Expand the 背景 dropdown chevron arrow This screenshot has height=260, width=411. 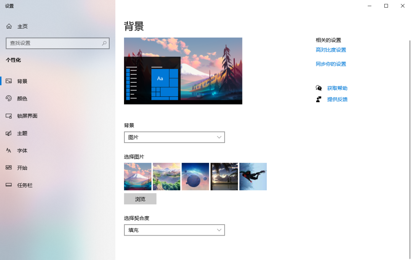(x=219, y=137)
